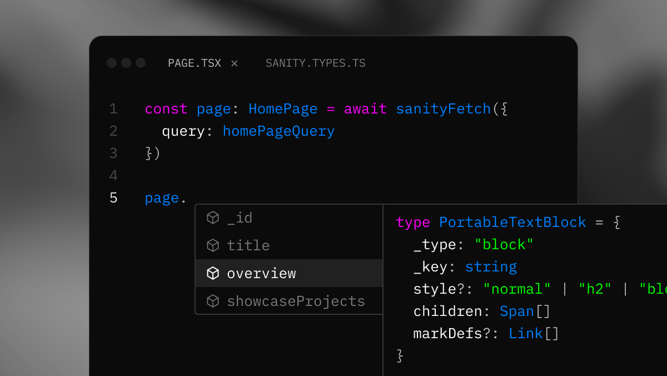Click PortableTextBlock in the type preview
This screenshot has width=667, height=376.
(x=512, y=222)
